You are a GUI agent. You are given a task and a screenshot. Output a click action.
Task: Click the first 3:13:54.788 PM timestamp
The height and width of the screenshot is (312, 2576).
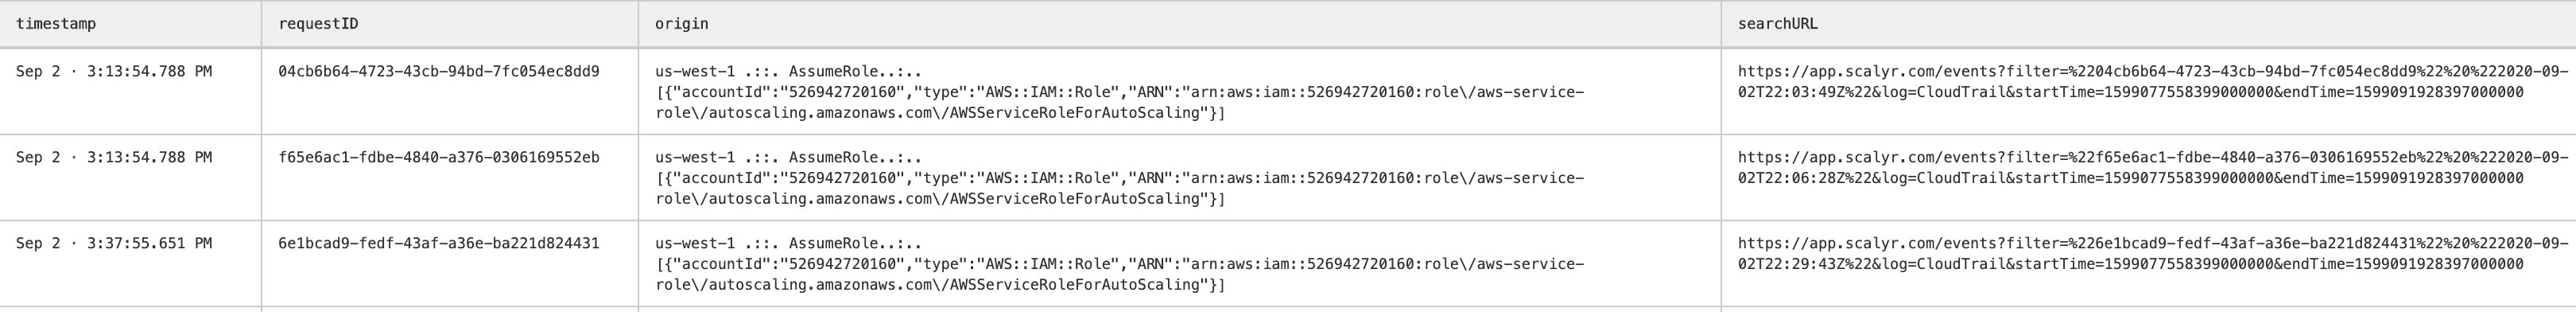pyautogui.click(x=114, y=72)
